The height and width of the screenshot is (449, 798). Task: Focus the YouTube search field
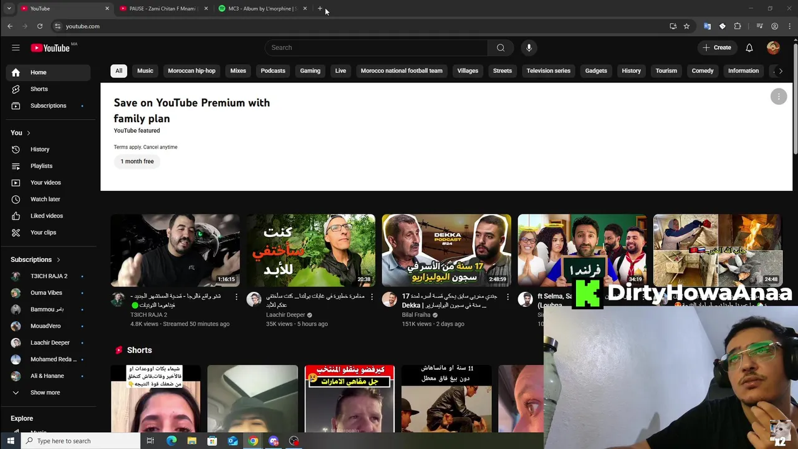(x=376, y=47)
